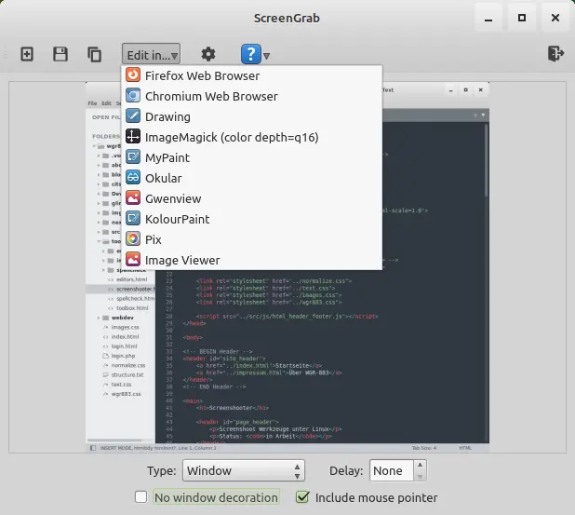This screenshot has width=575, height=515.
Task: Click the New screenshot icon
Action: pyautogui.click(x=27, y=54)
